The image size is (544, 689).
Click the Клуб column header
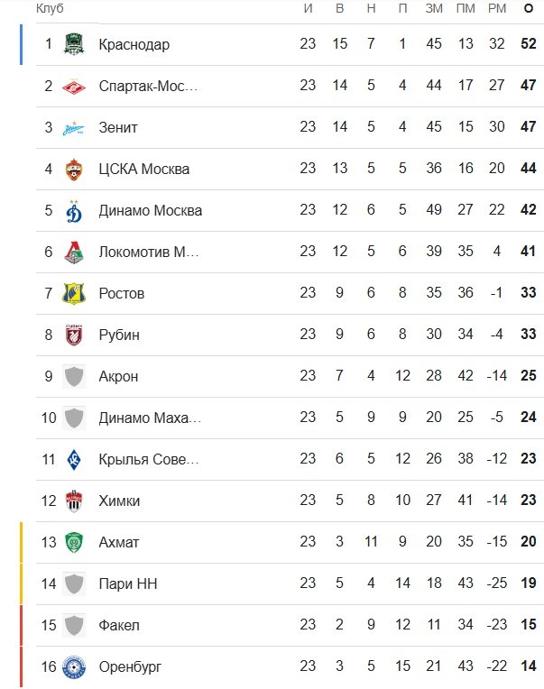49,8
